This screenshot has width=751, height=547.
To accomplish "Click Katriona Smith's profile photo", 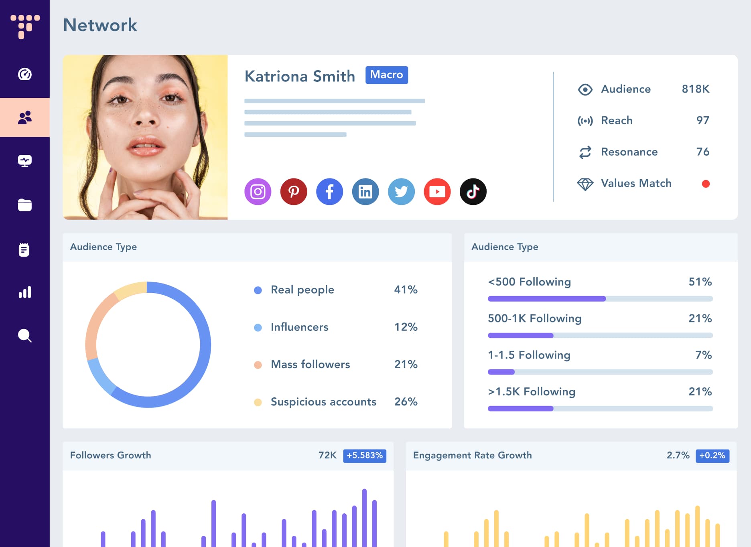I will click(145, 137).
